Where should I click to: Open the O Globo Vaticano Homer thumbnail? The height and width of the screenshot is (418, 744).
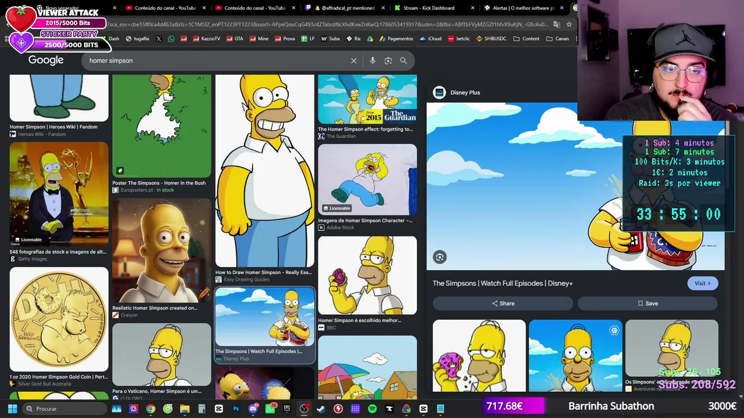162,355
